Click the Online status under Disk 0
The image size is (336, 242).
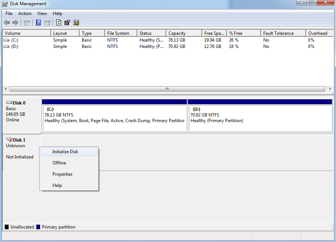(13, 120)
